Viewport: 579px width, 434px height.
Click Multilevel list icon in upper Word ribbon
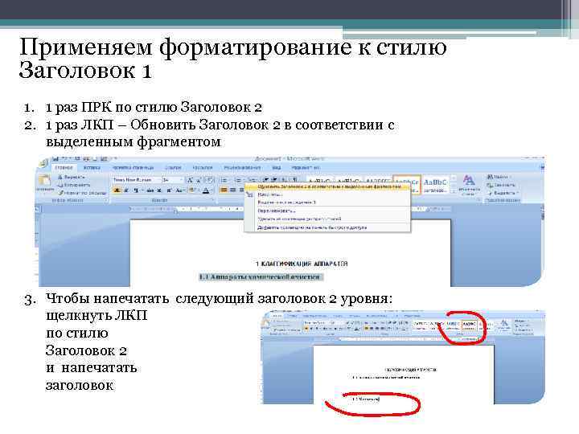coord(253,180)
